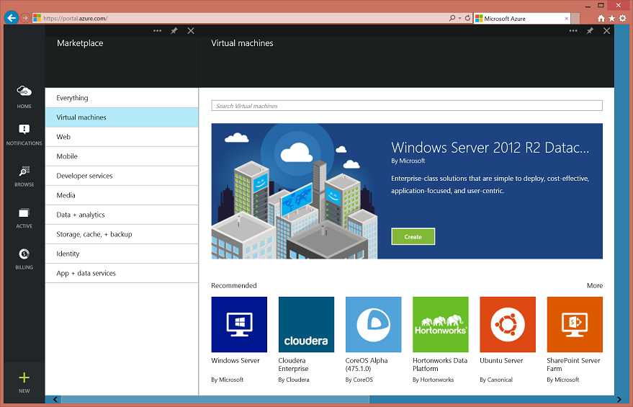
Task: Open the BILLING icon in sidebar
Action: 24,254
